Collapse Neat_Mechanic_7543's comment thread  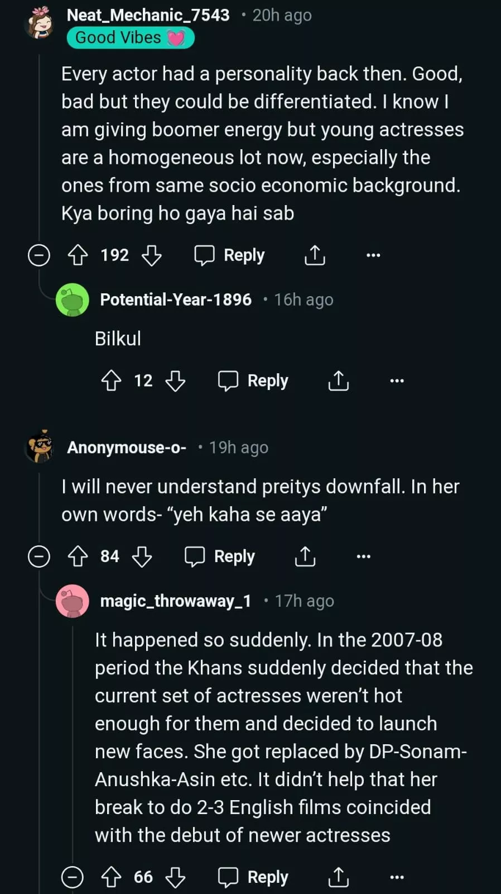39,255
